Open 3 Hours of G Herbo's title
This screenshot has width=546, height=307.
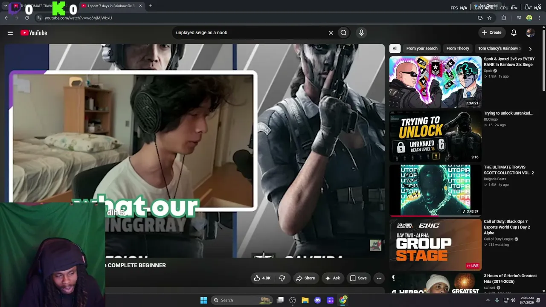coord(510,279)
